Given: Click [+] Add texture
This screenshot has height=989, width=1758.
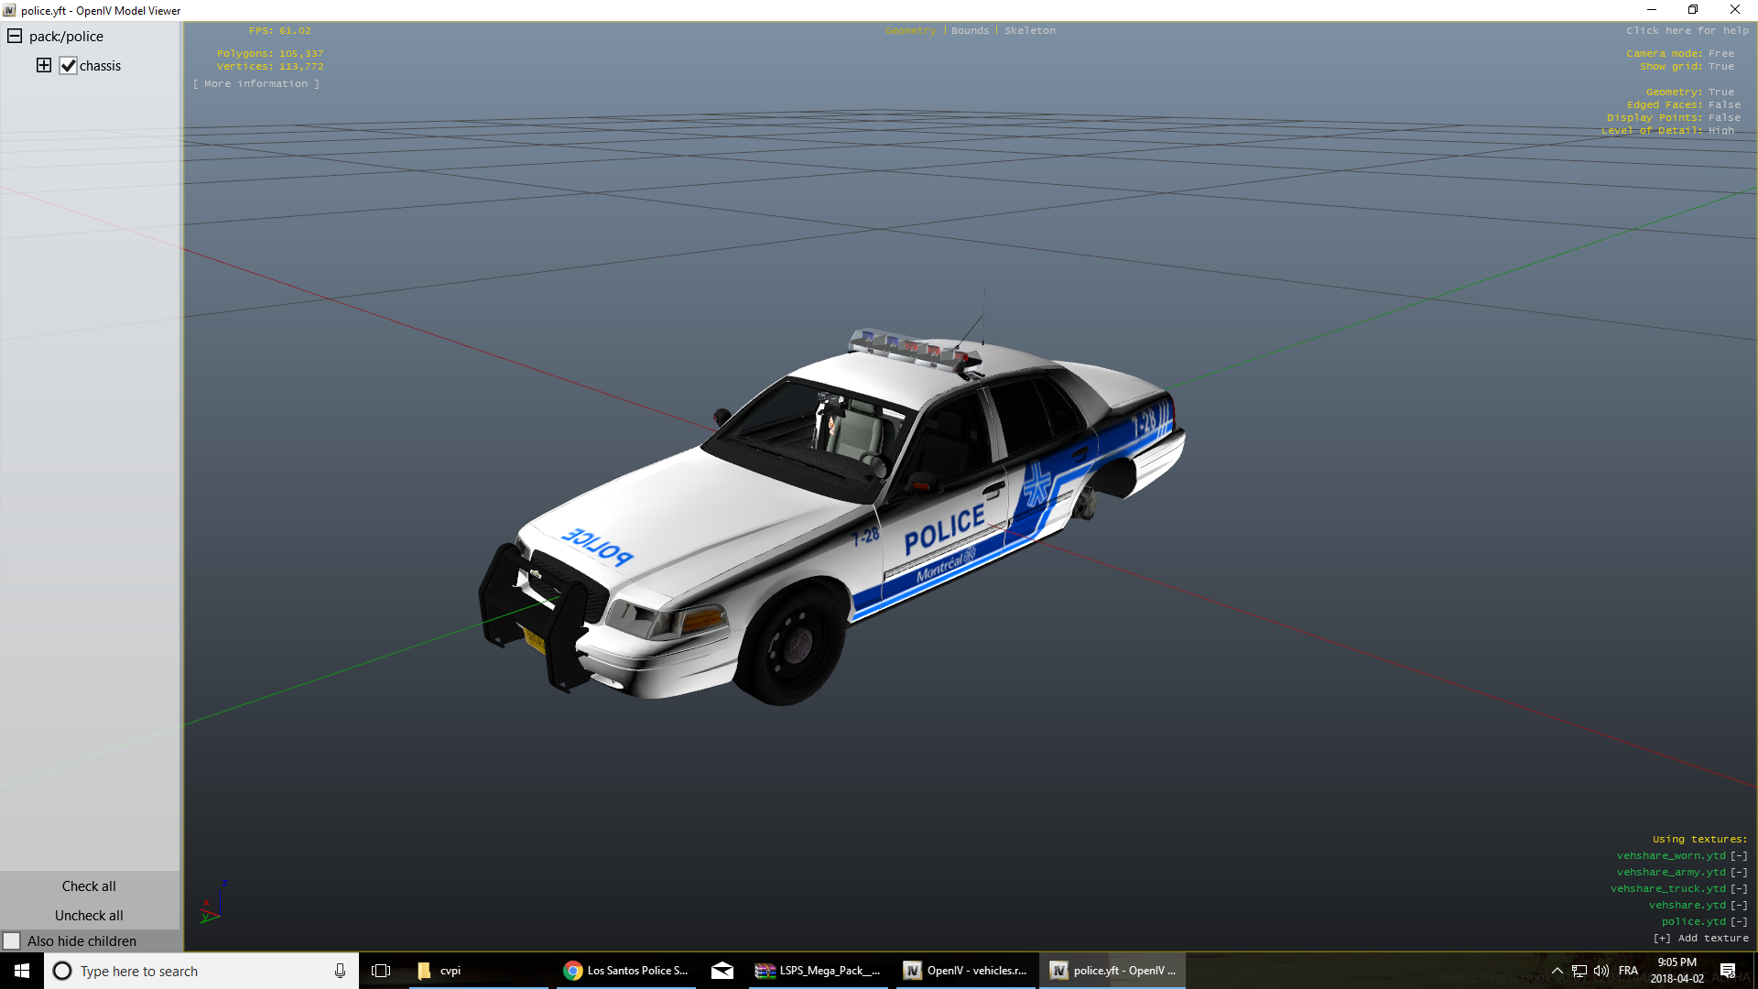Looking at the screenshot, I should coord(1700,938).
